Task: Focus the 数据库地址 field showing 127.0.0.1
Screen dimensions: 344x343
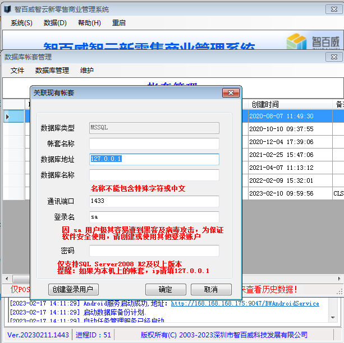Action: (154, 159)
